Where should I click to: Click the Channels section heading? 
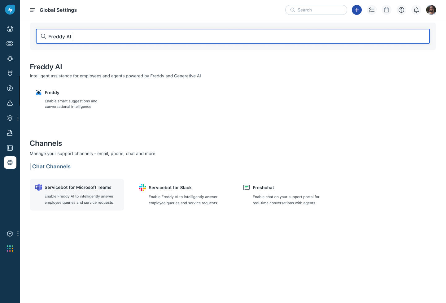pyautogui.click(x=46, y=143)
